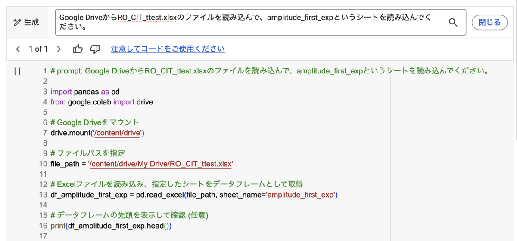Go to previous suggestion with left chevron
This screenshot has height=241, width=517.
18,49
